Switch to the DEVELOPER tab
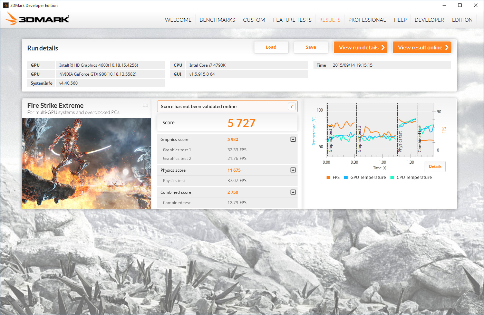This screenshot has height=315, width=484. click(x=429, y=20)
